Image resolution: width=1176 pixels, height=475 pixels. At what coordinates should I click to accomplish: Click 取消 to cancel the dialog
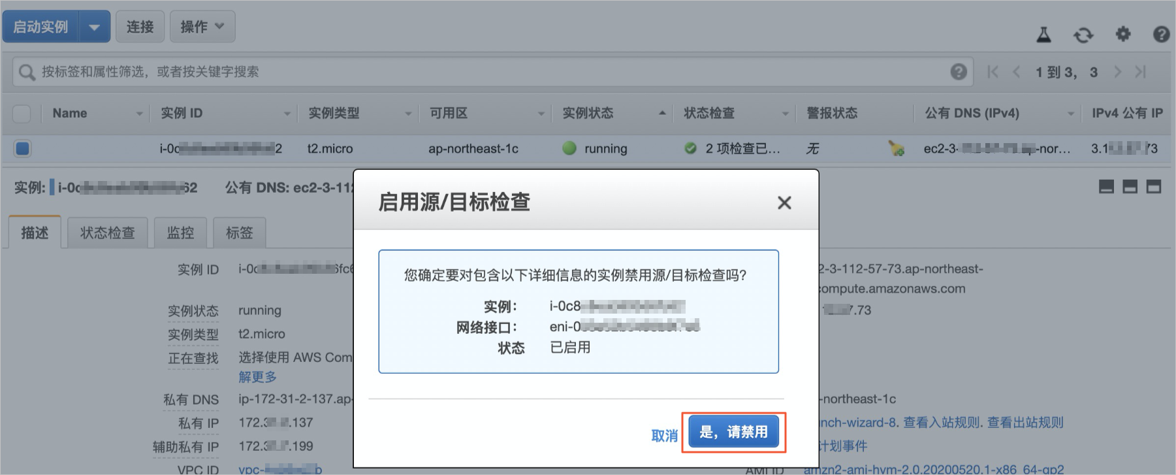(665, 436)
